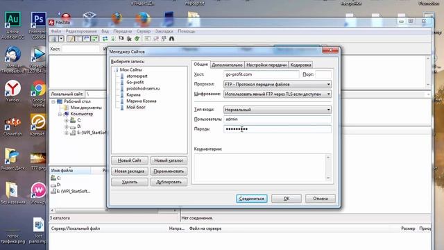Open the Редактирование menu
The image size is (444, 250).
[x=81, y=31]
